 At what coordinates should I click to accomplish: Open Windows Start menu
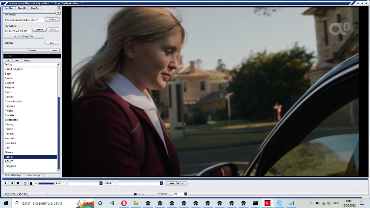(6, 203)
